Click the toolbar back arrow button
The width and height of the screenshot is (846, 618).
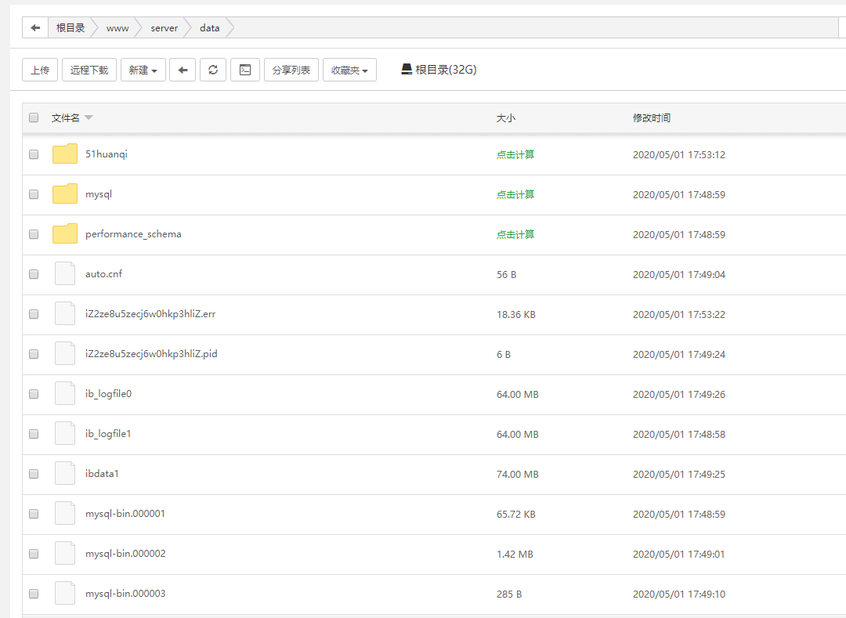(x=183, y=70)
